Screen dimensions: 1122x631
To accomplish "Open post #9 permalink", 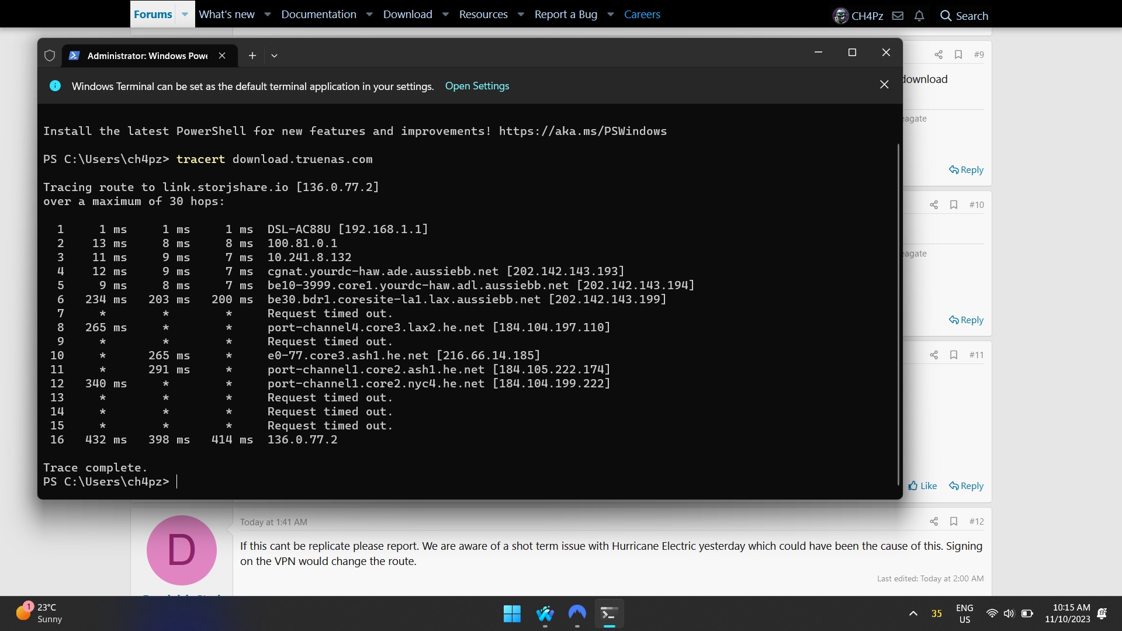I will pyautogui.click(x=979, y=54).
